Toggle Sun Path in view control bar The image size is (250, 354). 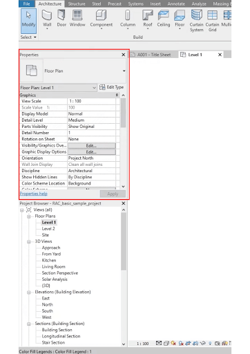click(x=173, y=343)
